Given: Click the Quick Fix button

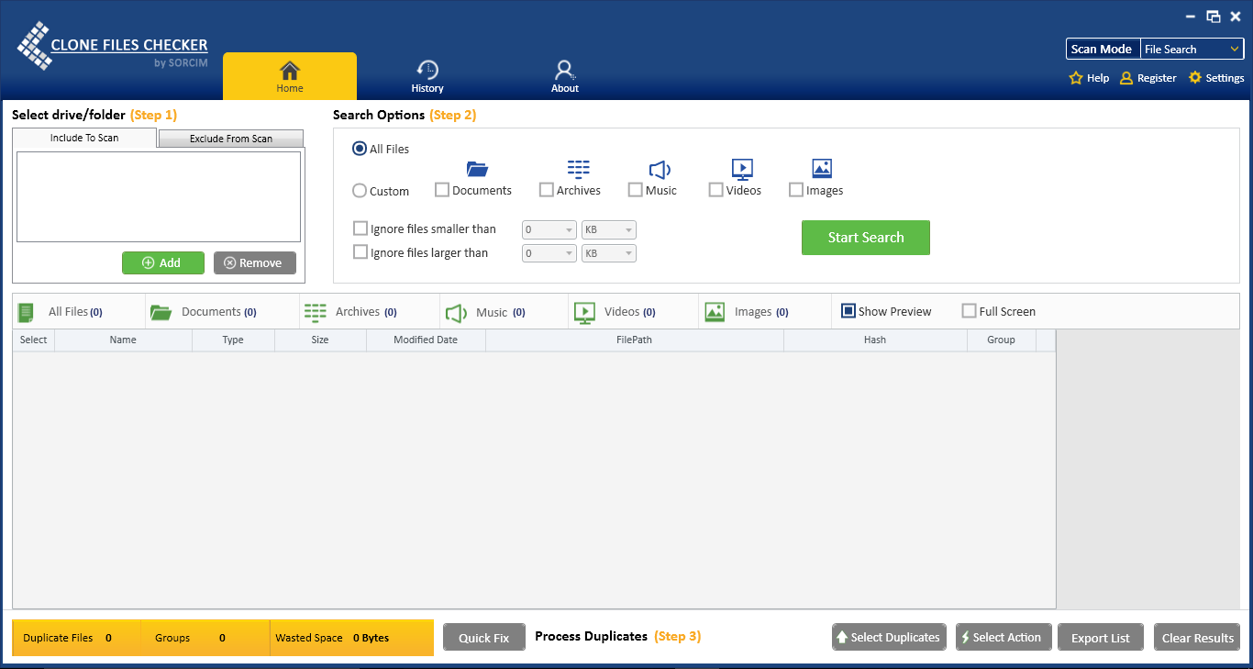Looking at the screenshot, I should pyautogui.click(x=484, y=638).
